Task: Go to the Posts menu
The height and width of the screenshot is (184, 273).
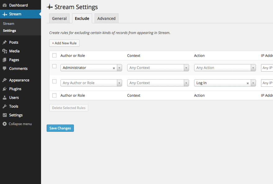Action: (20, 42)
